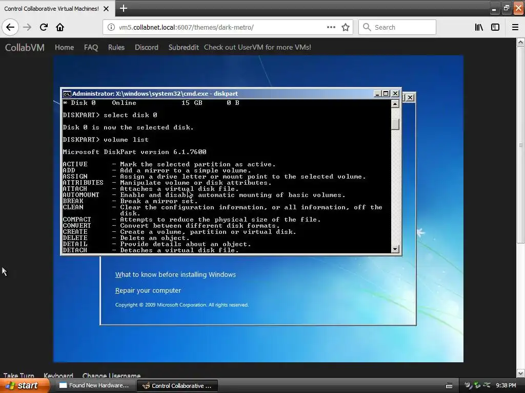Minimize the Firefox browser window

pos(494,8)
